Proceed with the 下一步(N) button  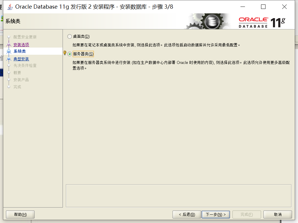pos(216,214)
